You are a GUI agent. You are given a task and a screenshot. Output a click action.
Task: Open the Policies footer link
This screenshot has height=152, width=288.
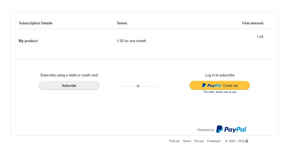point(174,141)
